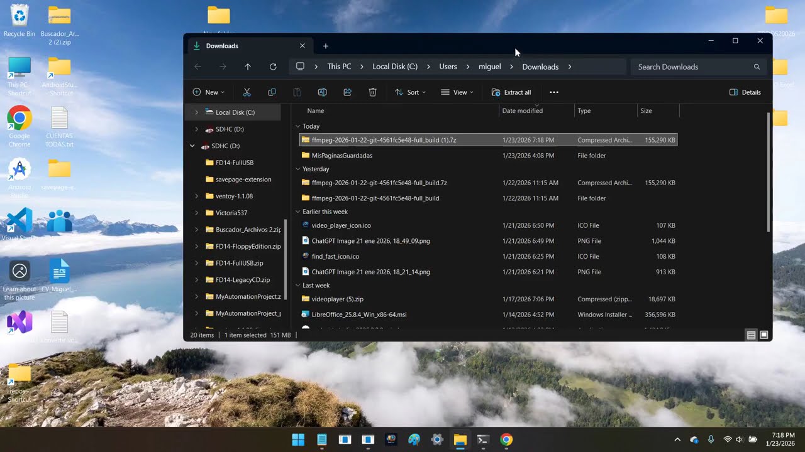
Task: Open This PC desktop shortcut
Action: pos(19,76)
